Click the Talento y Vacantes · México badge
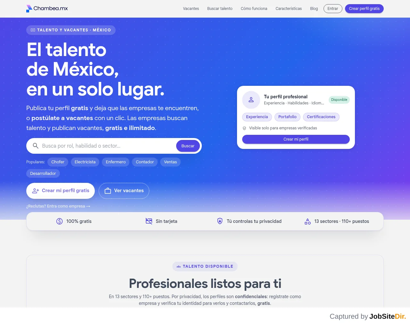Screen dimensions: 410x326 [x=71, y=30]
